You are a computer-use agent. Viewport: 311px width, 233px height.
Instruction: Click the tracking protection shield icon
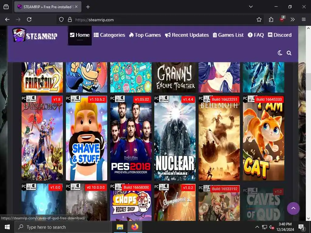click(x=61, y=19)
